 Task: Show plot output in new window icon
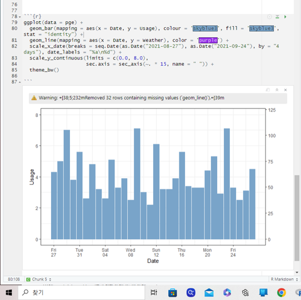pyautogui.click(x=268, y=90)
